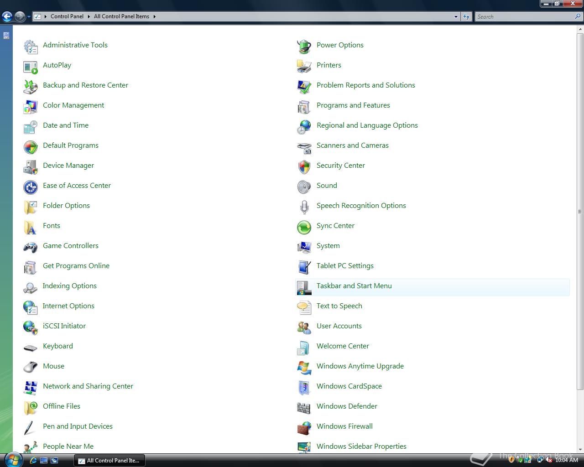Click the People Near Me label

click(68, 446)
